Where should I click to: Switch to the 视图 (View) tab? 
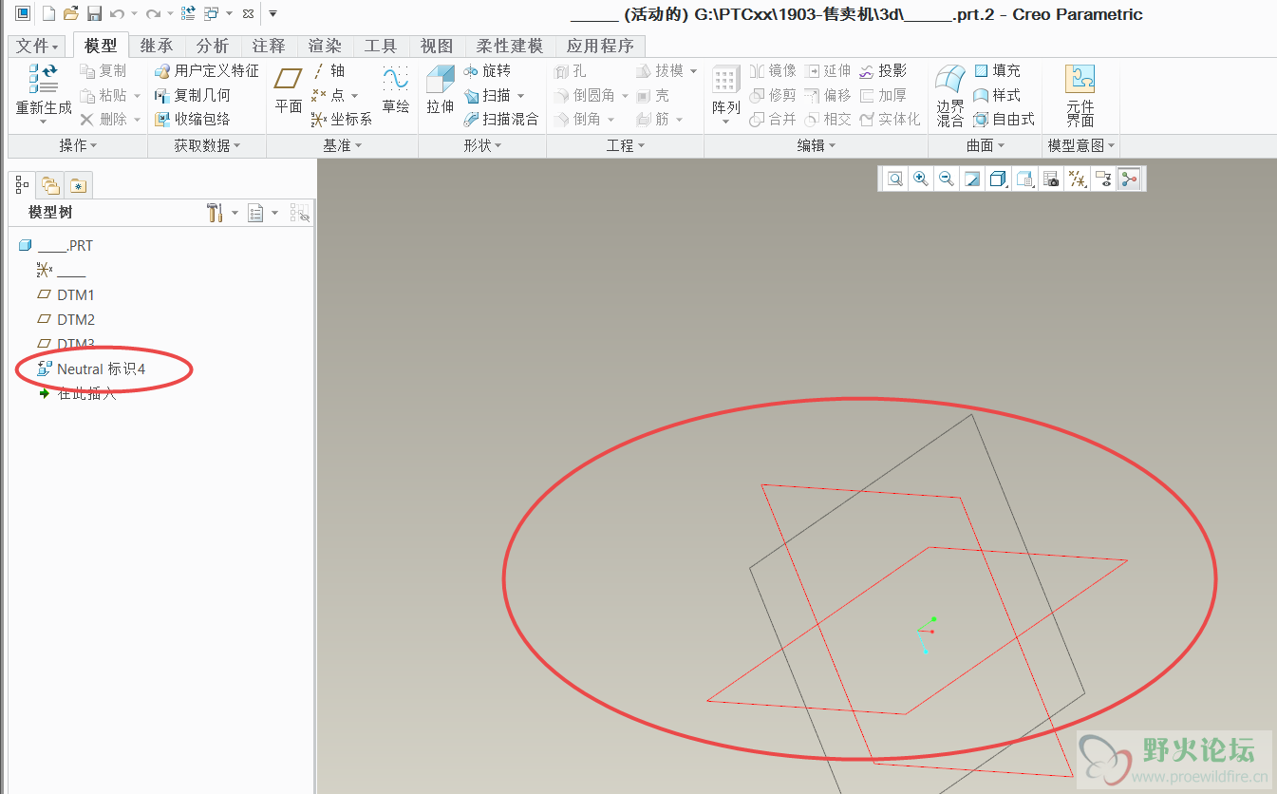[437, 46]
